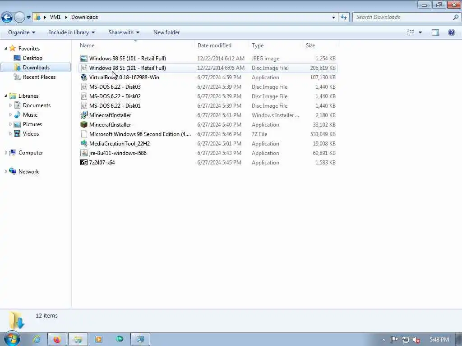The height and width of the screenshot is (346, 462).
Task: Refresh the Downloads folder view
Action: click(x=344, y=18)
